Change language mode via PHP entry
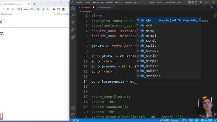 click(x=197, y=120)
